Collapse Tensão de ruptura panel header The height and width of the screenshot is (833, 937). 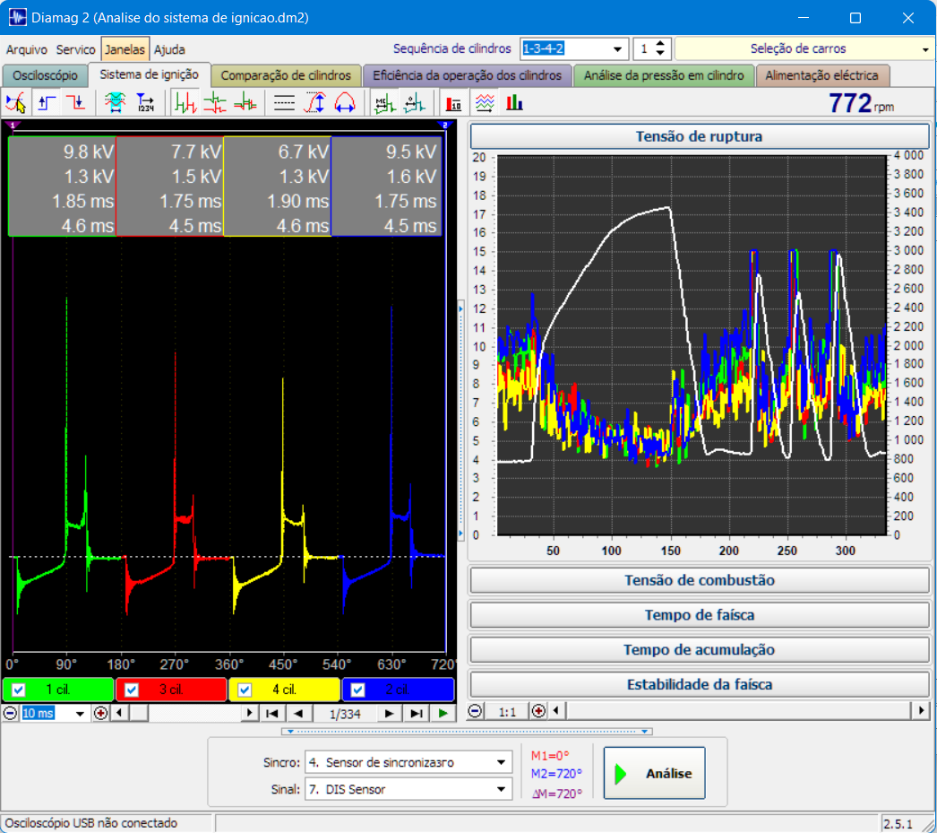pyautogui.click(x=699, y=136)
